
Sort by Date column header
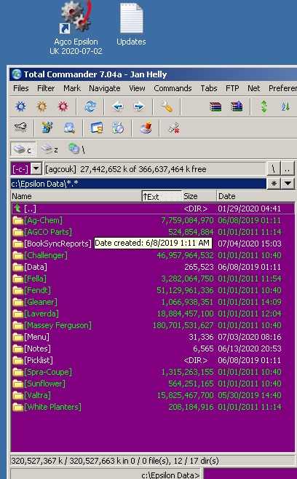click(256, 196)
